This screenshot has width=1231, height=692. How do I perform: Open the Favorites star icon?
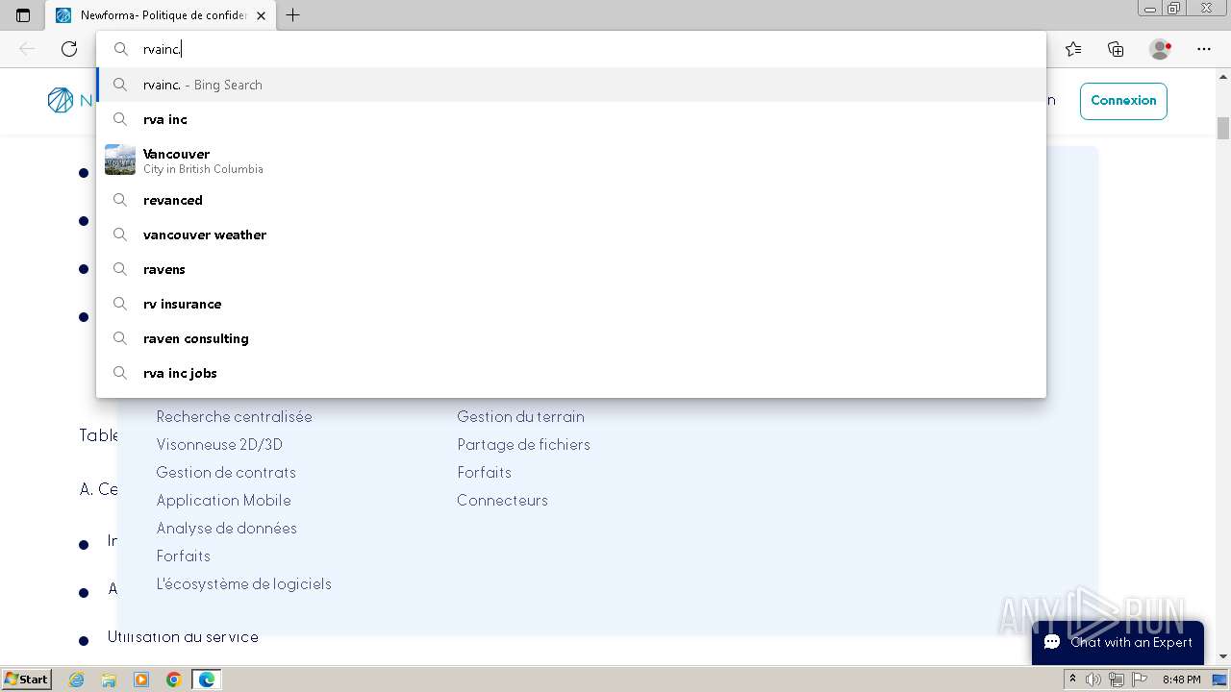coord(1073,49)
